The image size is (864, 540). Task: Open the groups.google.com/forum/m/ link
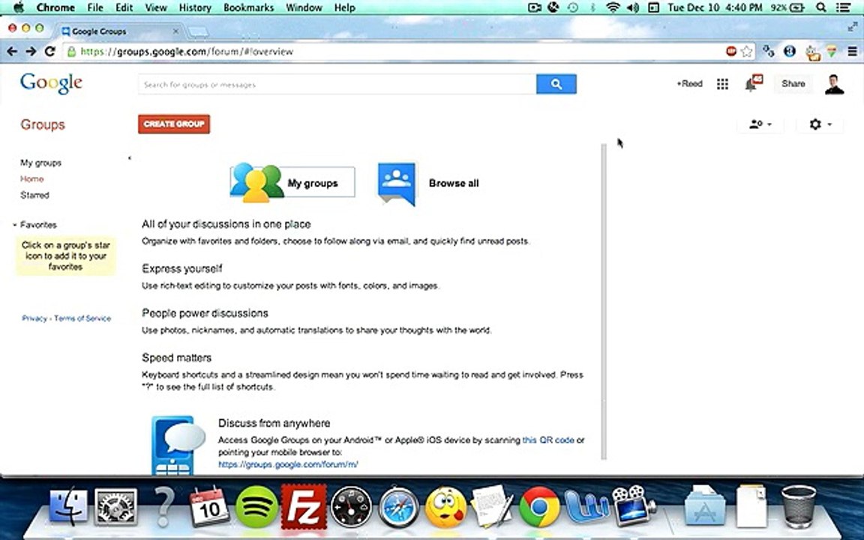(288, 464)
